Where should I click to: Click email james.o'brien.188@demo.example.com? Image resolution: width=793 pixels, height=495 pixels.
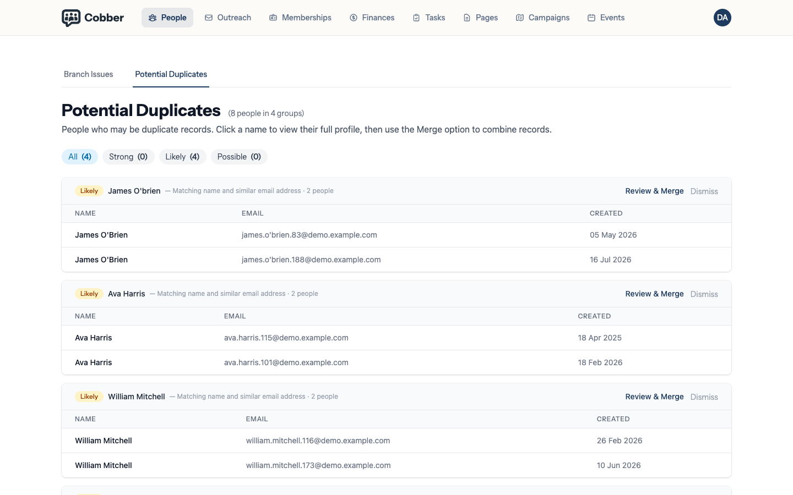[x=311, y=260]
